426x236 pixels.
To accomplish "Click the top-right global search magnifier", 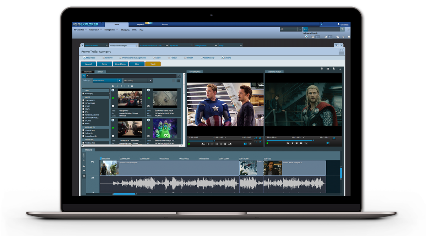I will tap(342, 29).
